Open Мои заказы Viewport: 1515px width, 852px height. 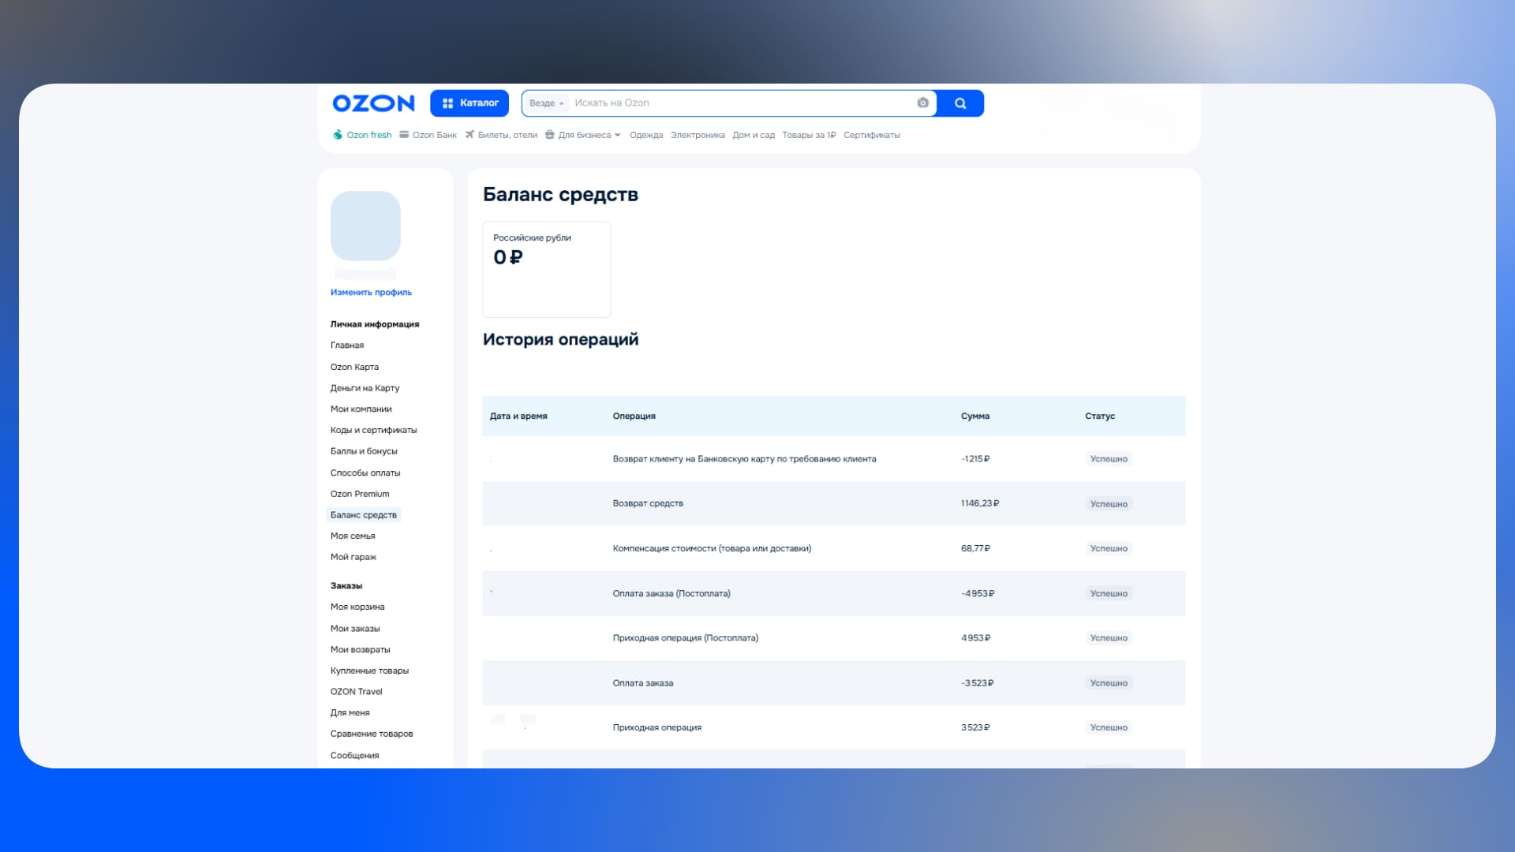[355, 629]
